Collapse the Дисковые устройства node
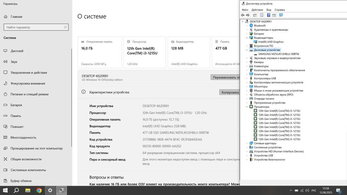Screen dimensions: 347x195 (x=247, y=50)
